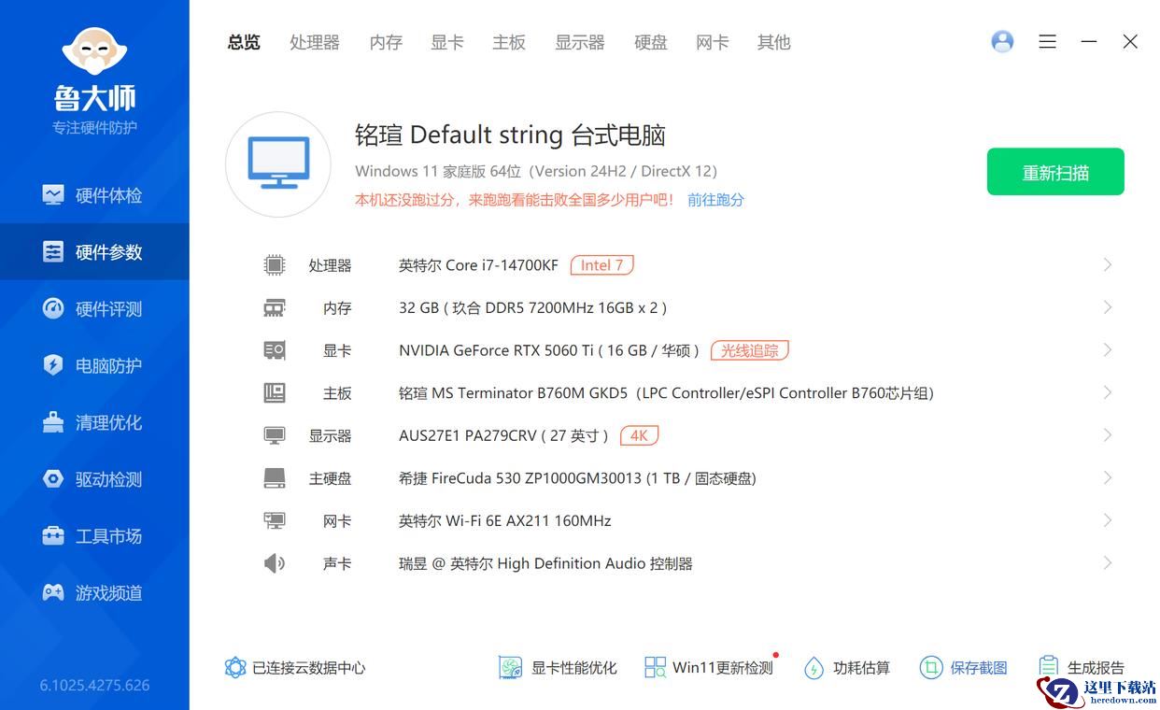Screen dimensions: 1160x710
Task: Switch to the 其他 tab
Action: 774,42
